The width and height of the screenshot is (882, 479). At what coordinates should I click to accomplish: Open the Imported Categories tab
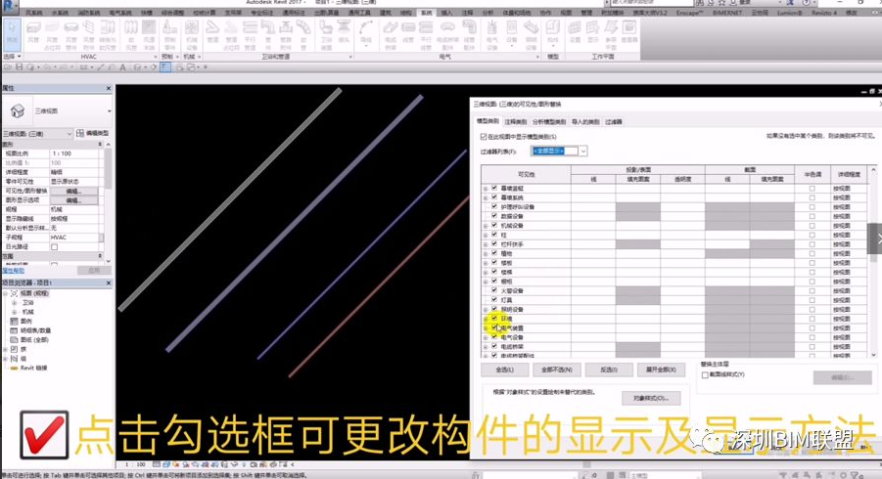tap(585, 122)
